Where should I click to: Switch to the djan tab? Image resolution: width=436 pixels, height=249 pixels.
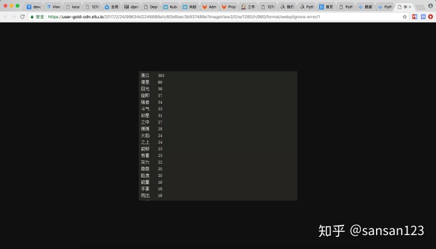click(131, 7)
